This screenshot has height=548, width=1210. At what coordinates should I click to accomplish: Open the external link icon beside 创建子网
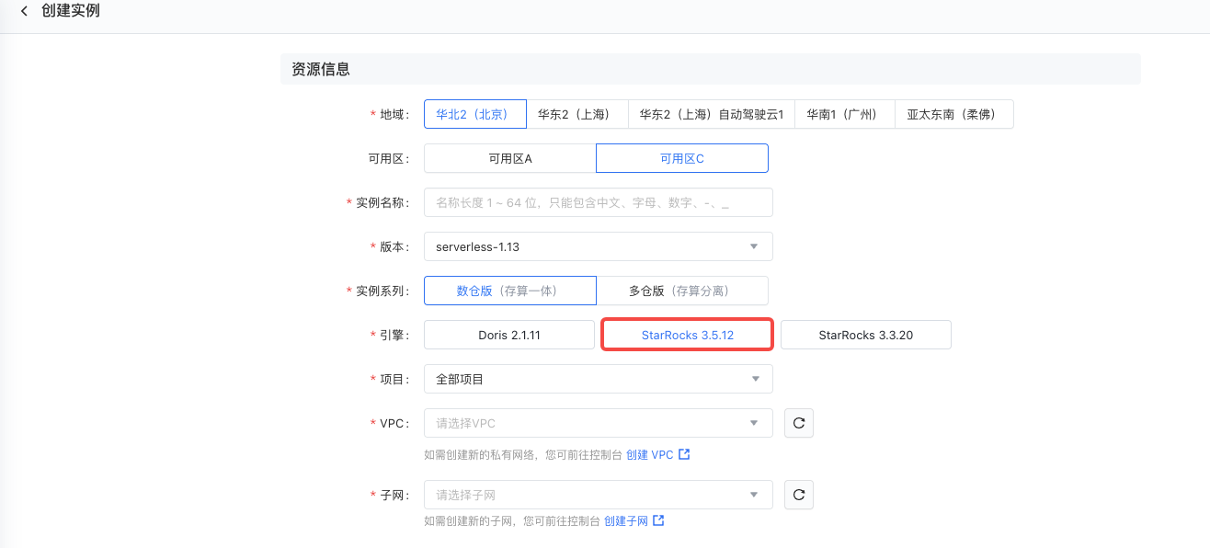(658, 520)
